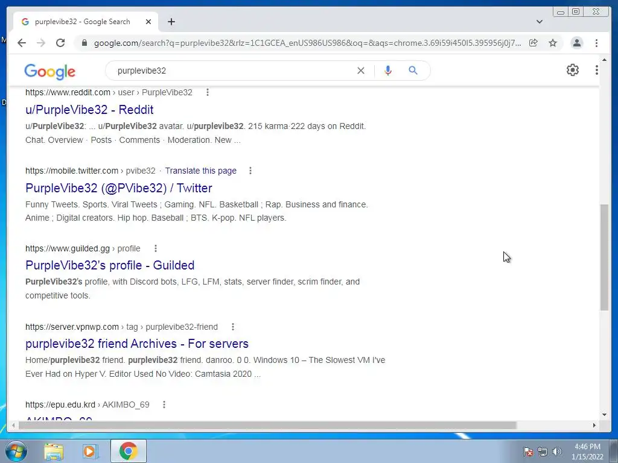Open PurpleVibe32's profile - Guilded result

point(110,265)
